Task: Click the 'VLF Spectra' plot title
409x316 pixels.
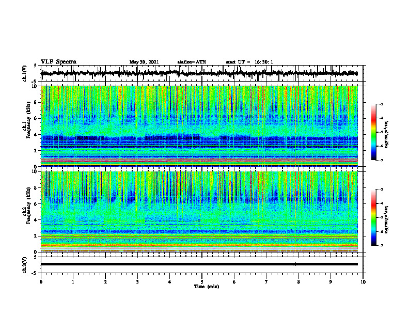Action: click(58, 62)
